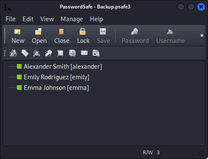208x159 pixels.
Task: Lock the database with the padlock button
Action: 83,36
